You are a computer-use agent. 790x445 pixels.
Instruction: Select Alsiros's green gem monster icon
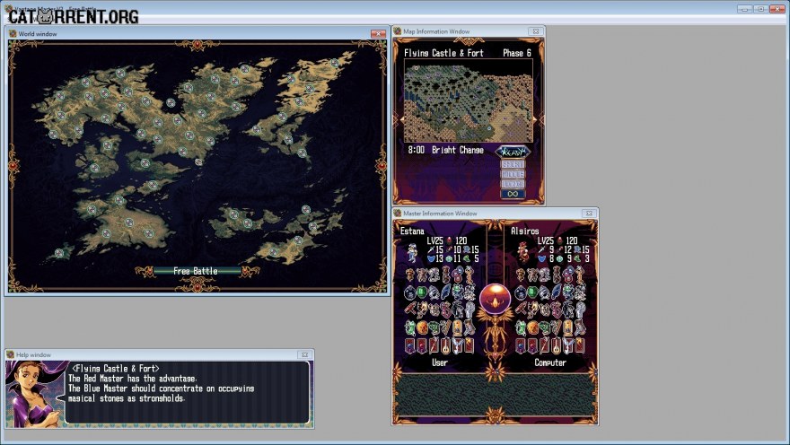point(532,292)
